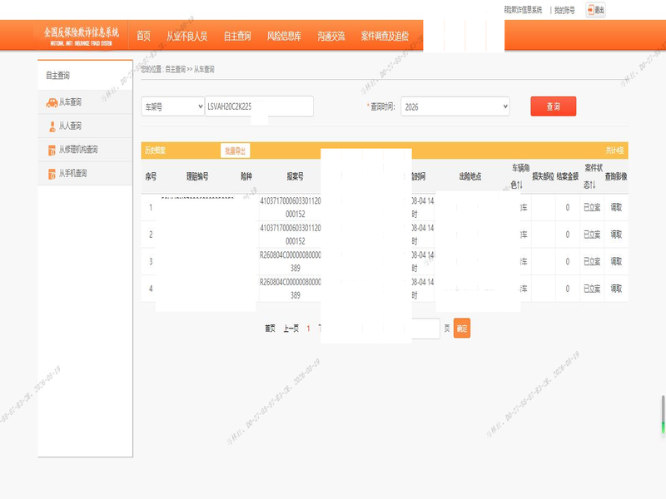Screen dimensions: 666x499
Task: Click the person icon beside 从人查询
Action: pos(52,126)
